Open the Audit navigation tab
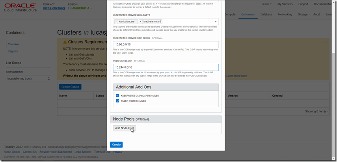The width and height of the screenshot is (337, 162). tap(317, 15)
